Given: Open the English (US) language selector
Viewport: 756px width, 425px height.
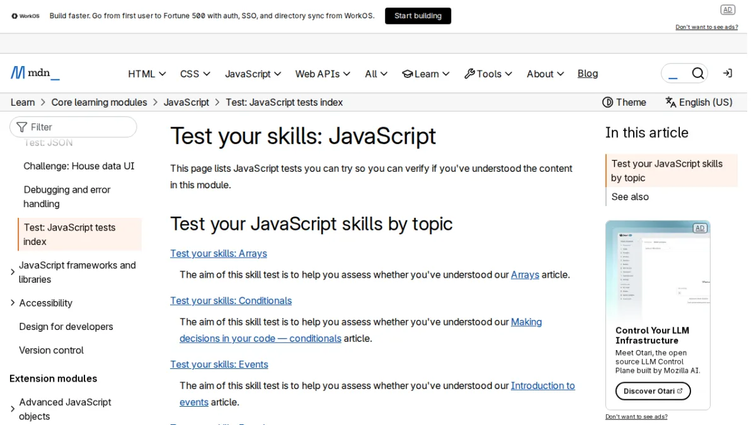Looking at the screenshot, I should [x=699, y=102].
